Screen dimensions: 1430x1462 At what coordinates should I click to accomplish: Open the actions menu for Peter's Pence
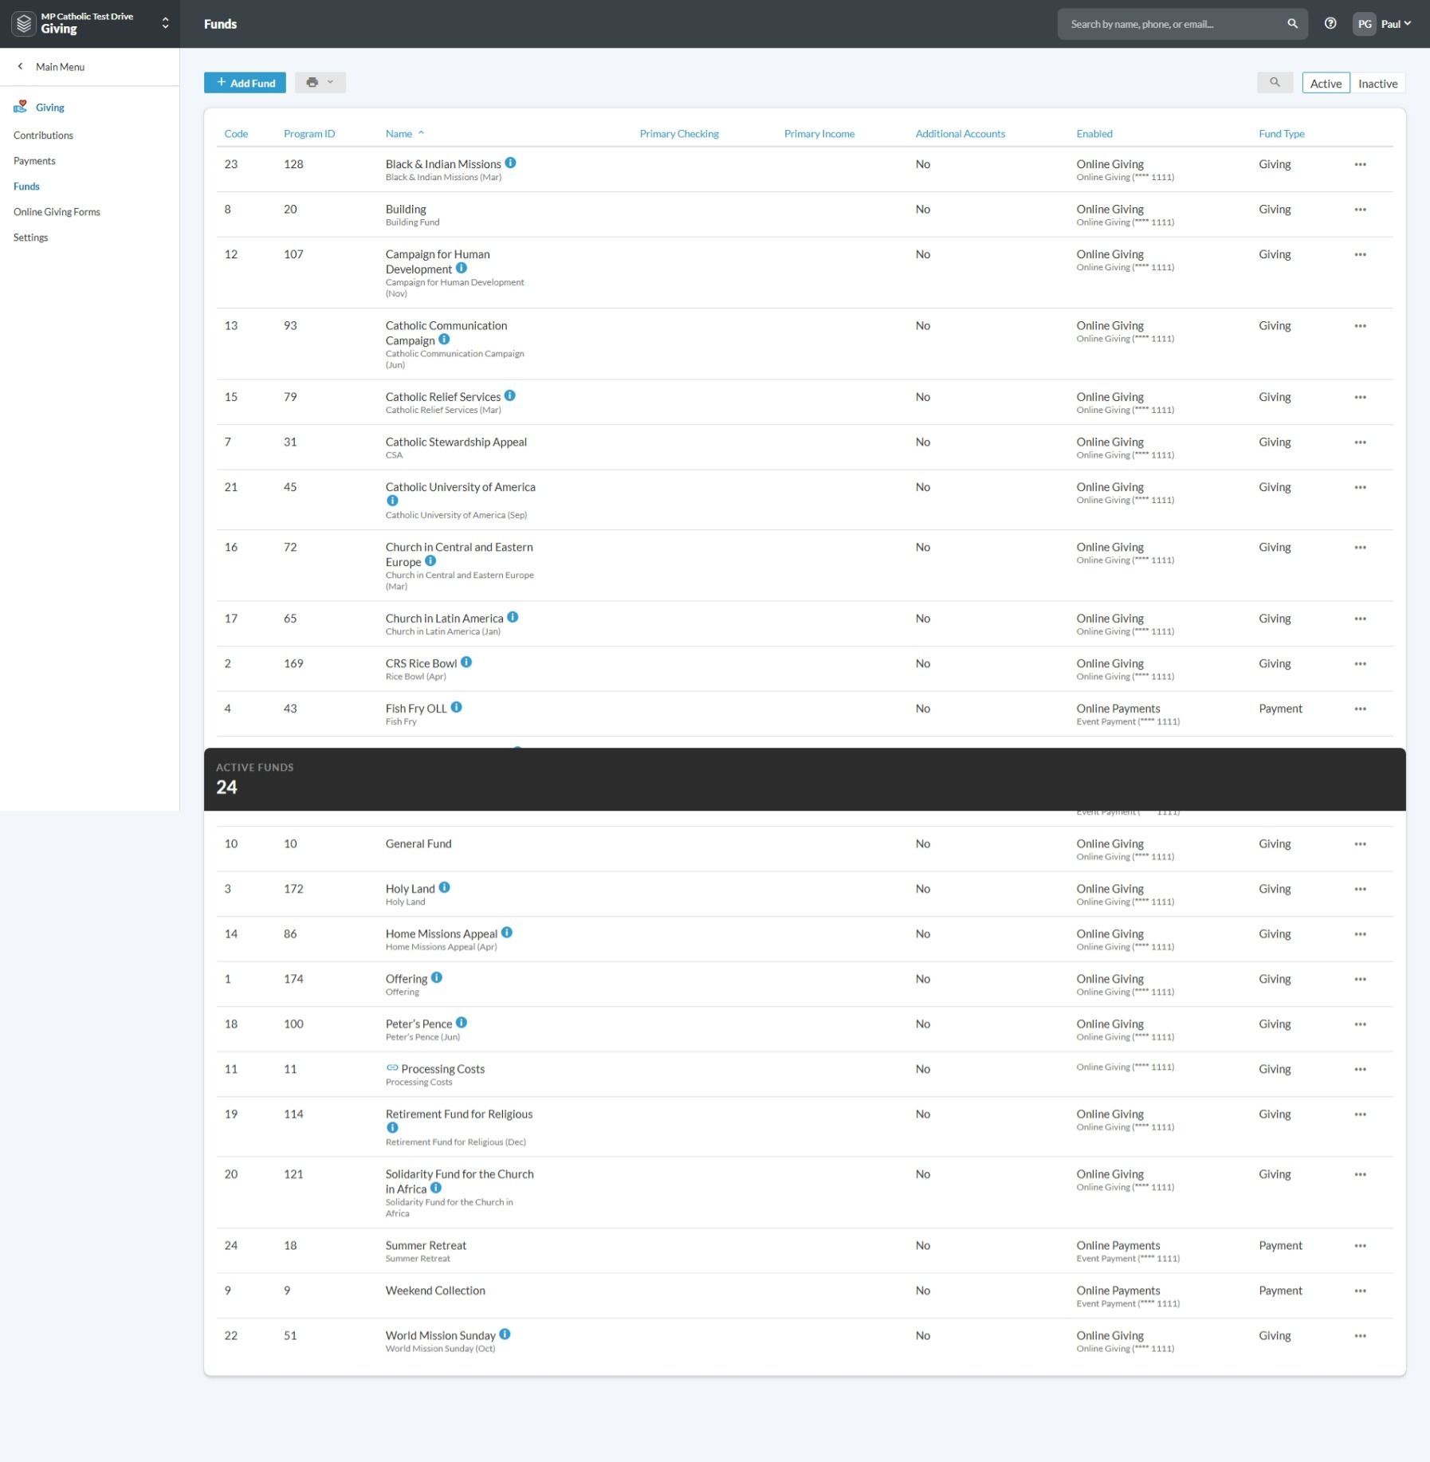(1360, 1024)
